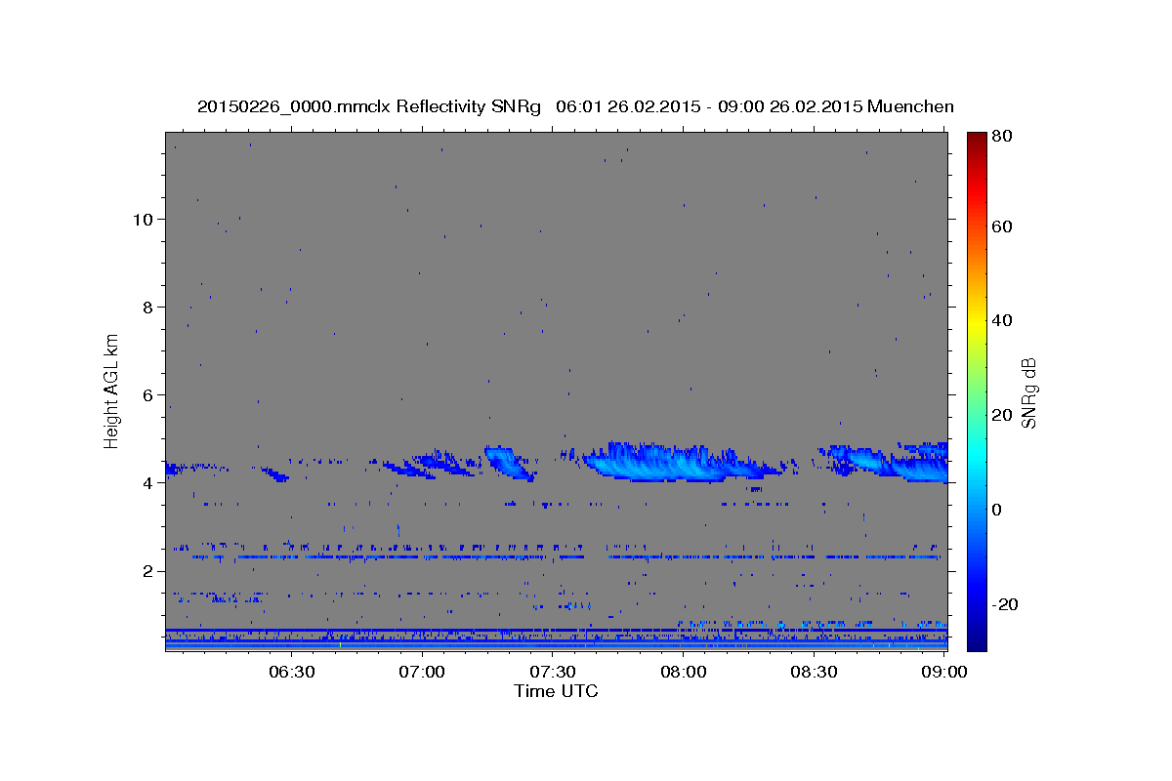Screen dimensions: 1172x781
Task: Click the small cloud echo near 07:20
Action: click(509, 463)
